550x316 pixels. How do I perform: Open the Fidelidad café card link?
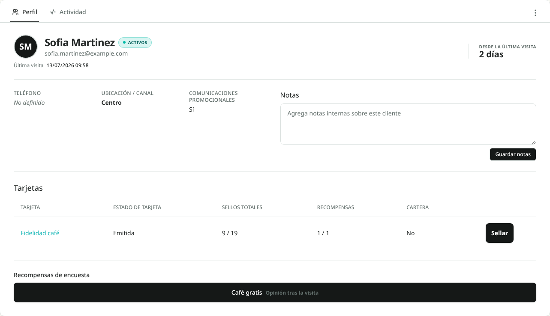pyautogui.click(x=40, y=233)
